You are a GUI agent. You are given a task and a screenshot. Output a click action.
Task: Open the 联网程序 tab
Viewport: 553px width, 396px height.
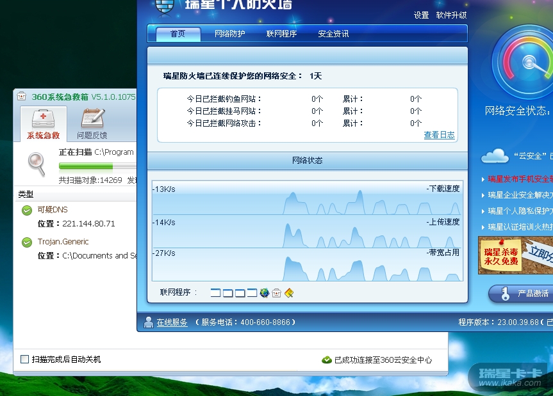(281, 34)
